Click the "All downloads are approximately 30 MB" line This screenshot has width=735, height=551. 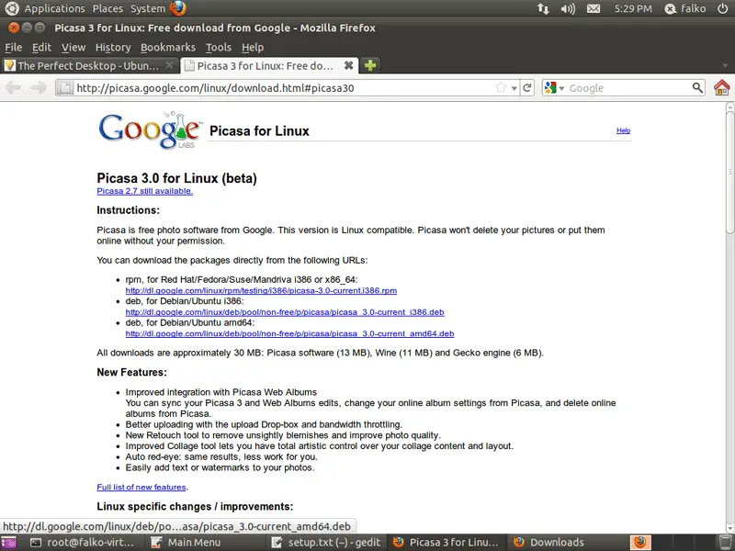[320, 353]
